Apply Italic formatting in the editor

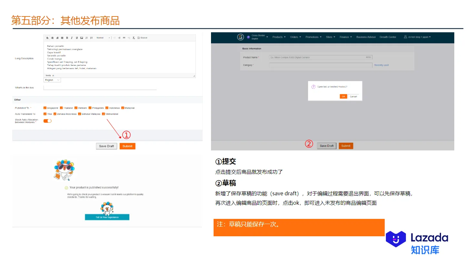[x=72, y=38]
